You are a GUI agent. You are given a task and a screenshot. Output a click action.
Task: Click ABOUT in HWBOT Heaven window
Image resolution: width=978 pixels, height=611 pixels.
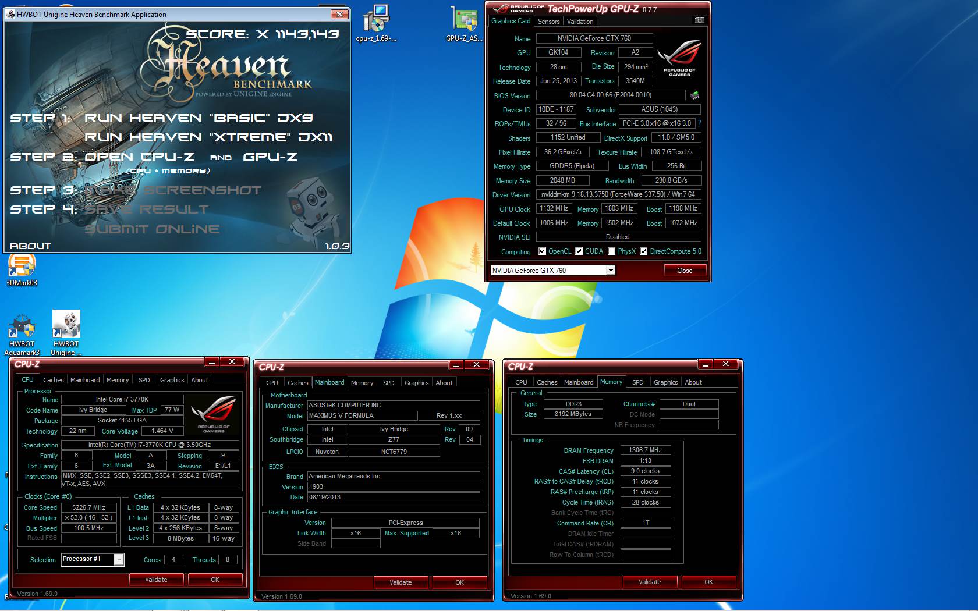[30, 246]
